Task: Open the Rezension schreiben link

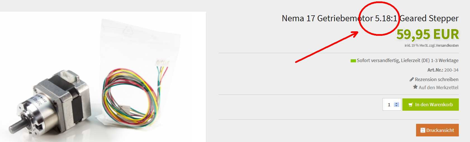Action: point(436,79)
